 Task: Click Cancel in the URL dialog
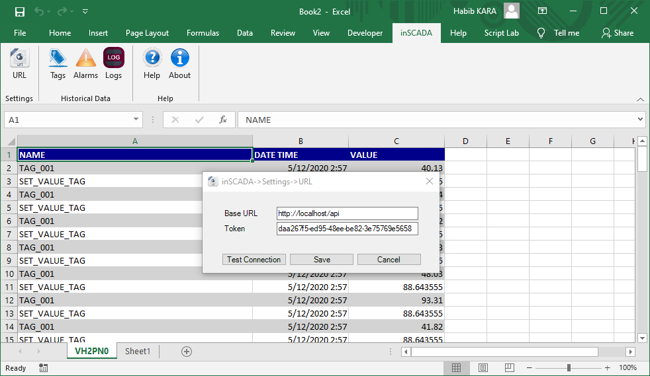point(389,259)
